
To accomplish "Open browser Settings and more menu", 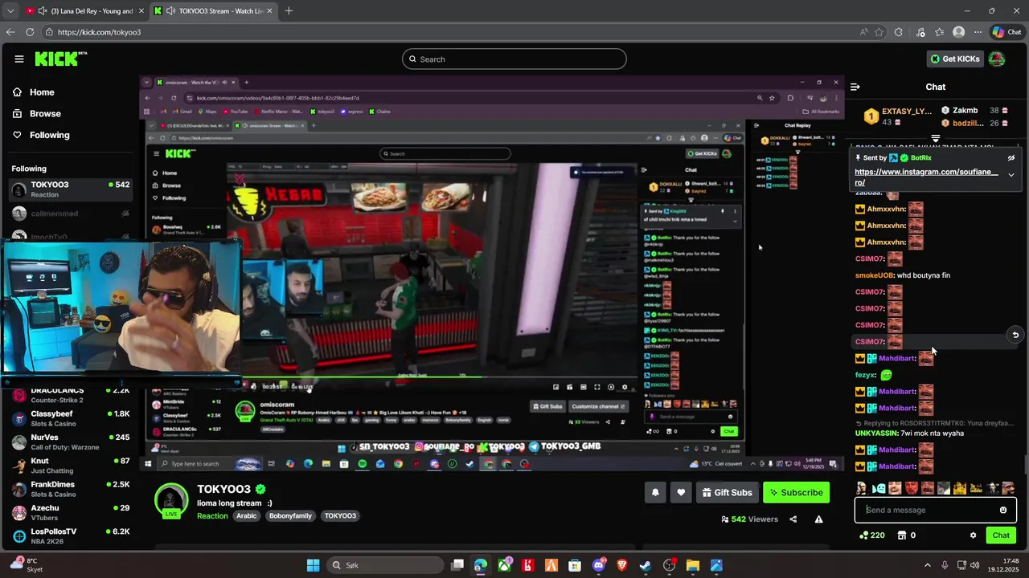I will click(x=978, y=32).
